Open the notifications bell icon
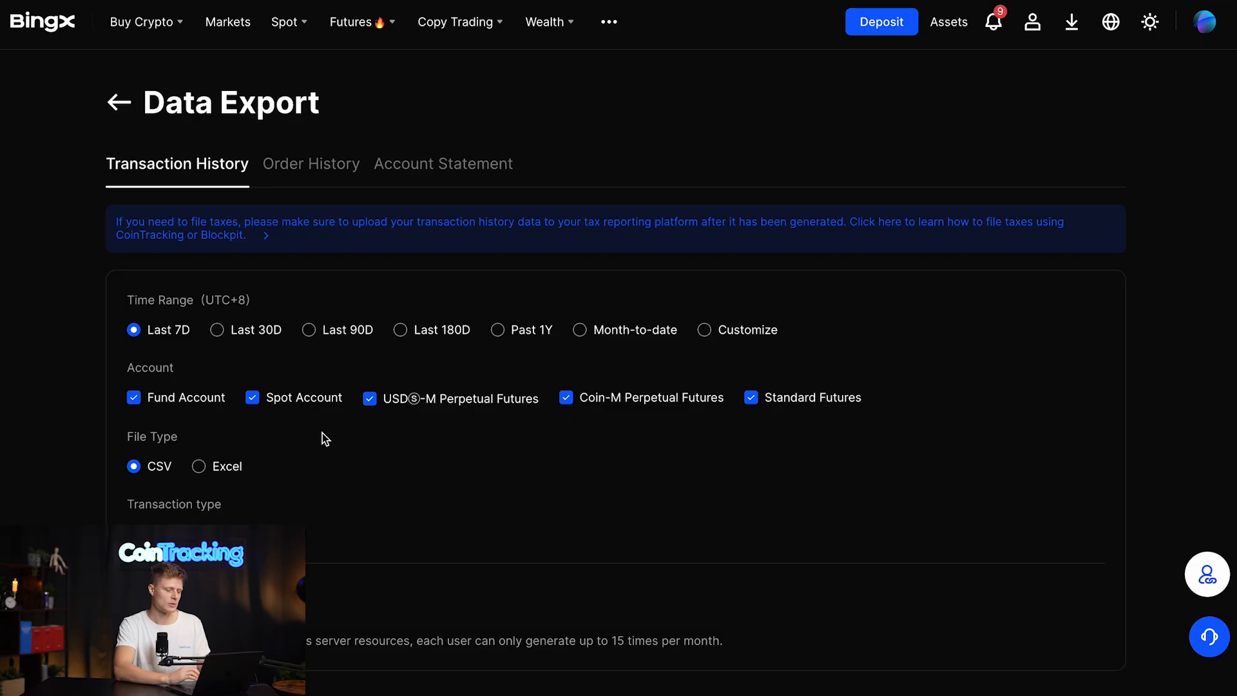 pyautogui.click(x=993, y=22)
